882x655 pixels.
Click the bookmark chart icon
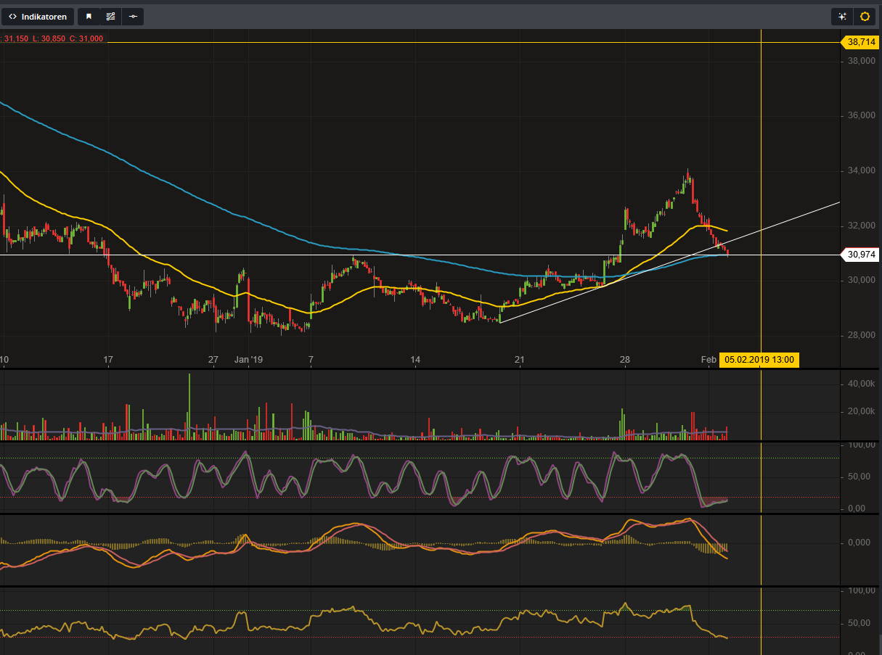coord(88,16)
